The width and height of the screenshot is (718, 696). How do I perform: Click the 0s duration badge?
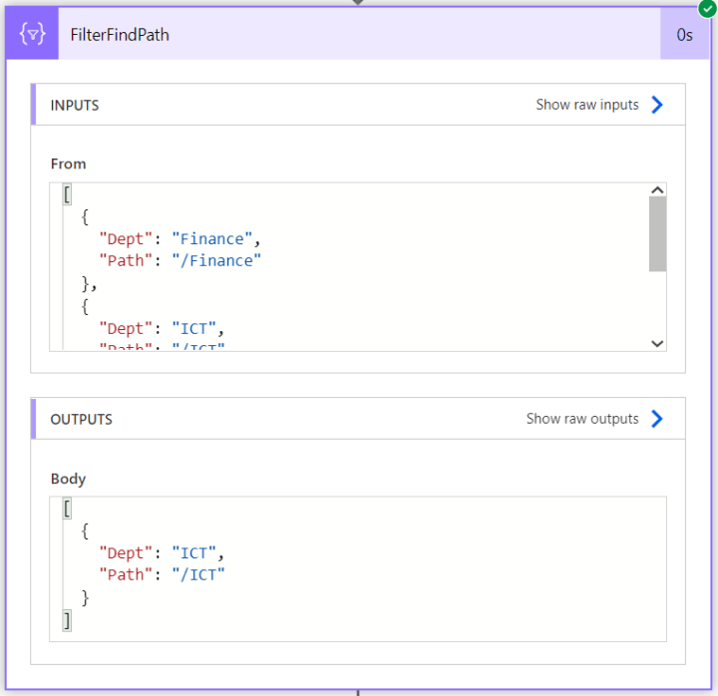[684, 34]
